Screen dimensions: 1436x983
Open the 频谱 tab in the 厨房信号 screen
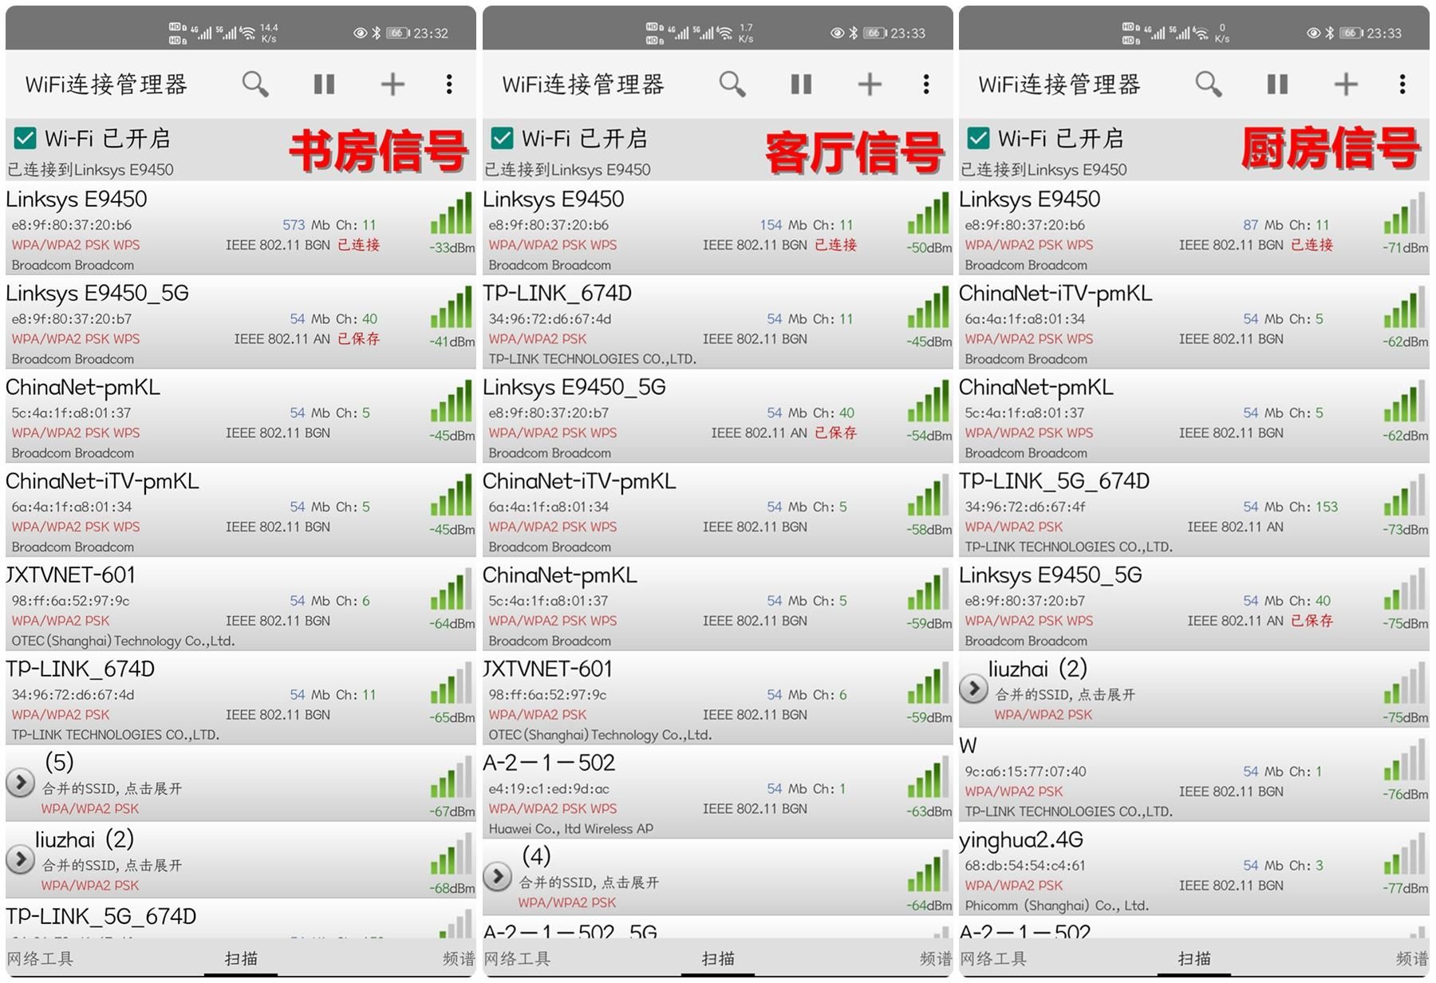pos(1411,958)
